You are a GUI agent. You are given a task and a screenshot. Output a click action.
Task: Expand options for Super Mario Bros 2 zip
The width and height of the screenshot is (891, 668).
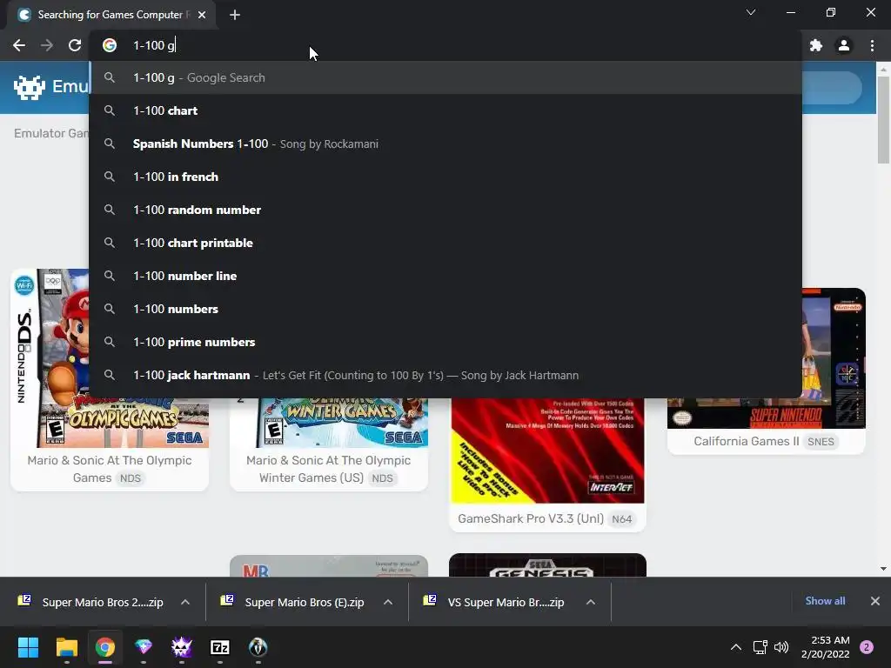(185, 602)
